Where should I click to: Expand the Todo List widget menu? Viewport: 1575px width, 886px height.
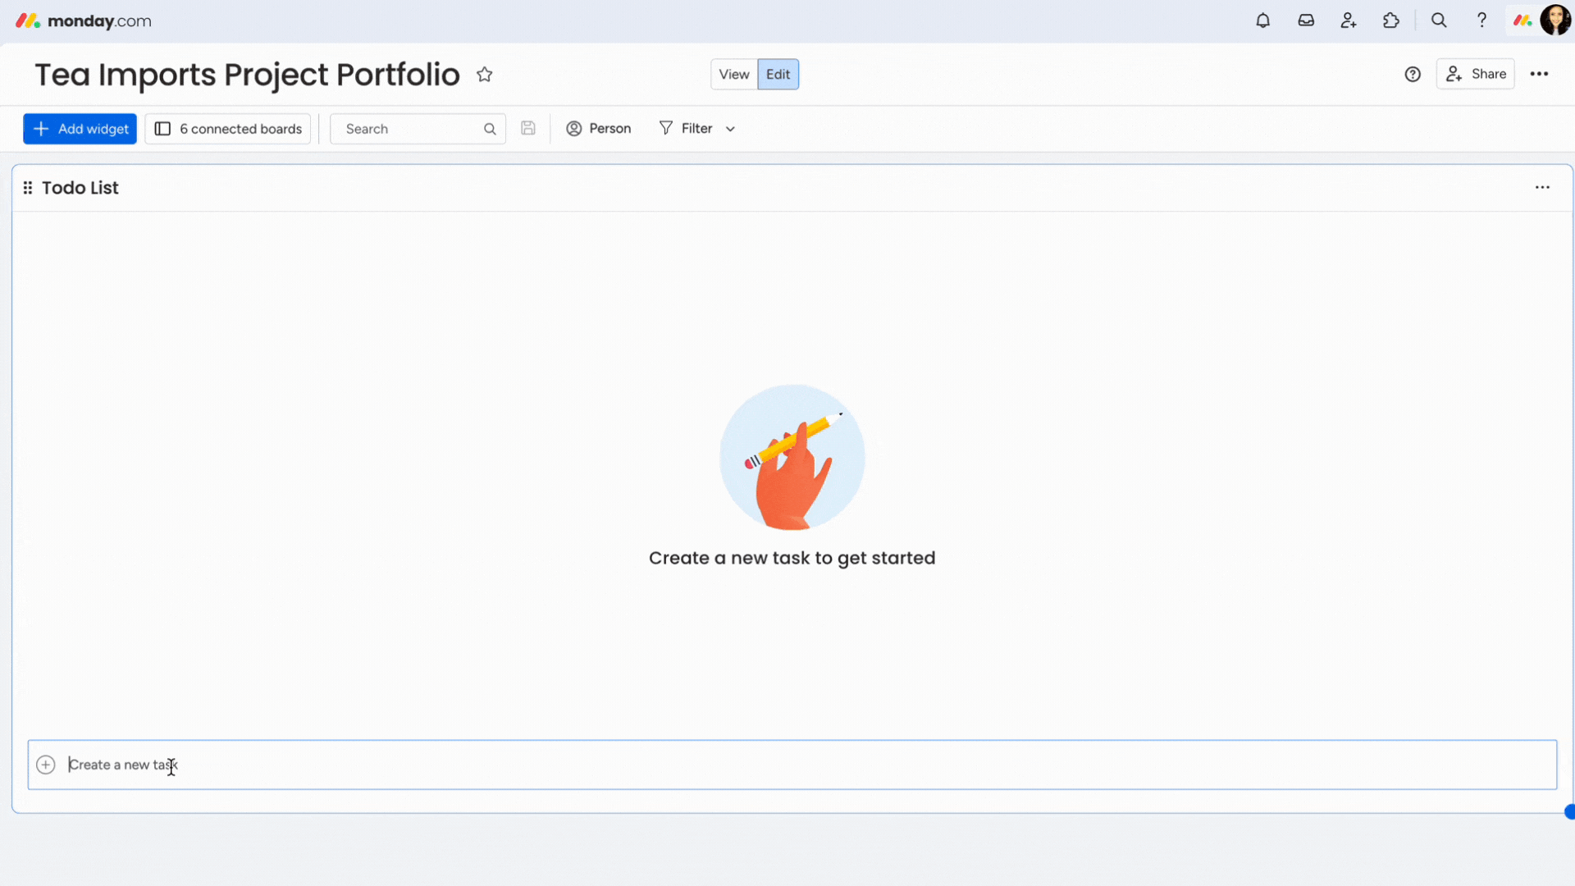point(1541,187)
